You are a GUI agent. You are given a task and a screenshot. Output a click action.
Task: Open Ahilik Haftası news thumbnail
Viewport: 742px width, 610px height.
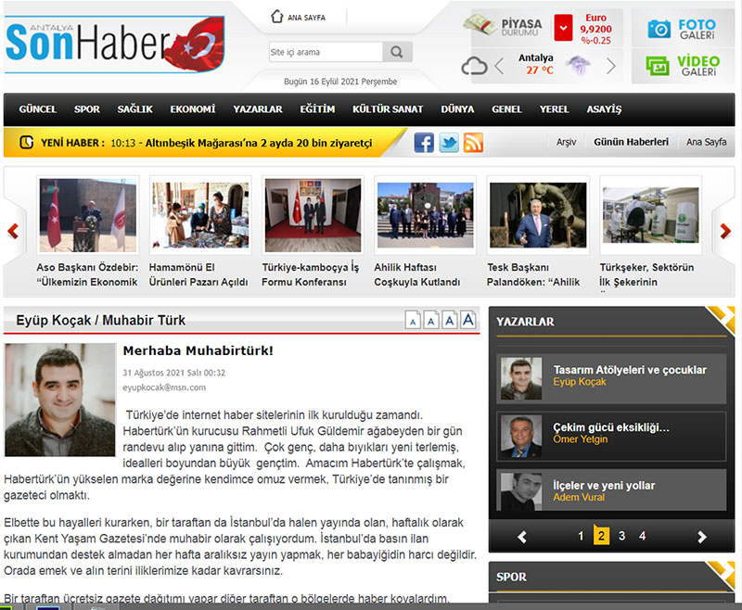425,215
